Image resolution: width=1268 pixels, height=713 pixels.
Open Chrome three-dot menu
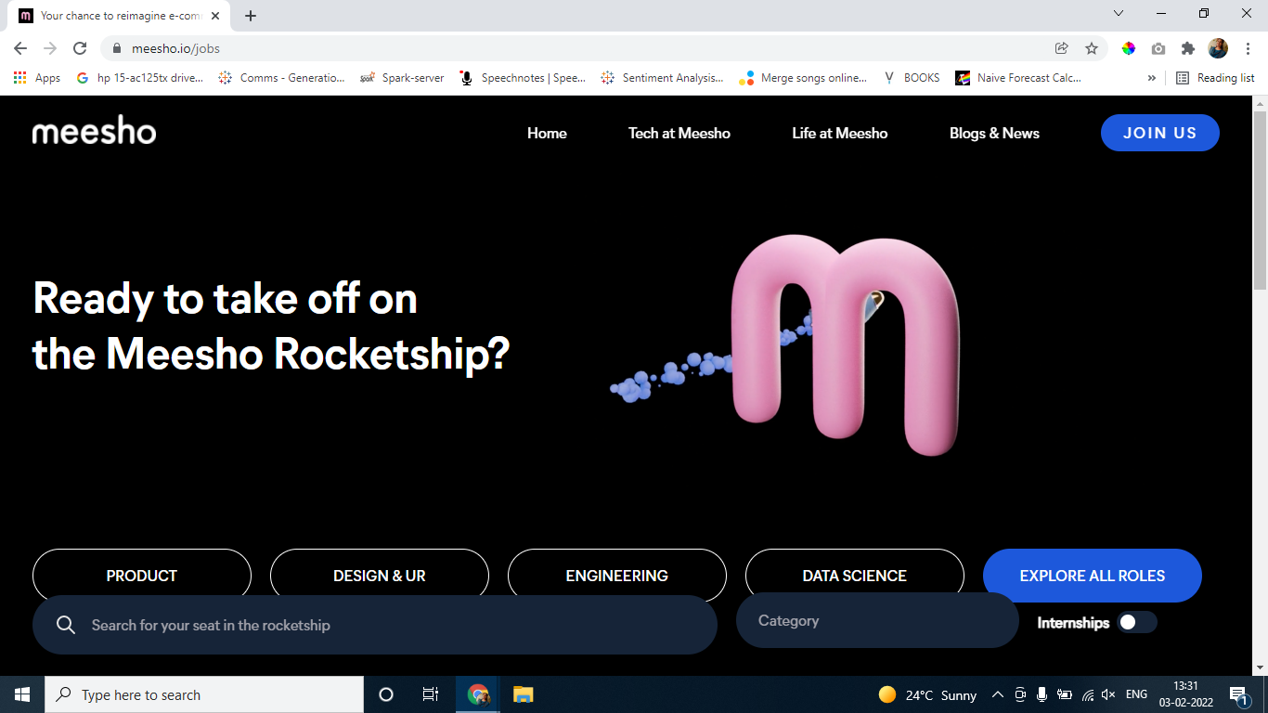tap(1249, 48)
